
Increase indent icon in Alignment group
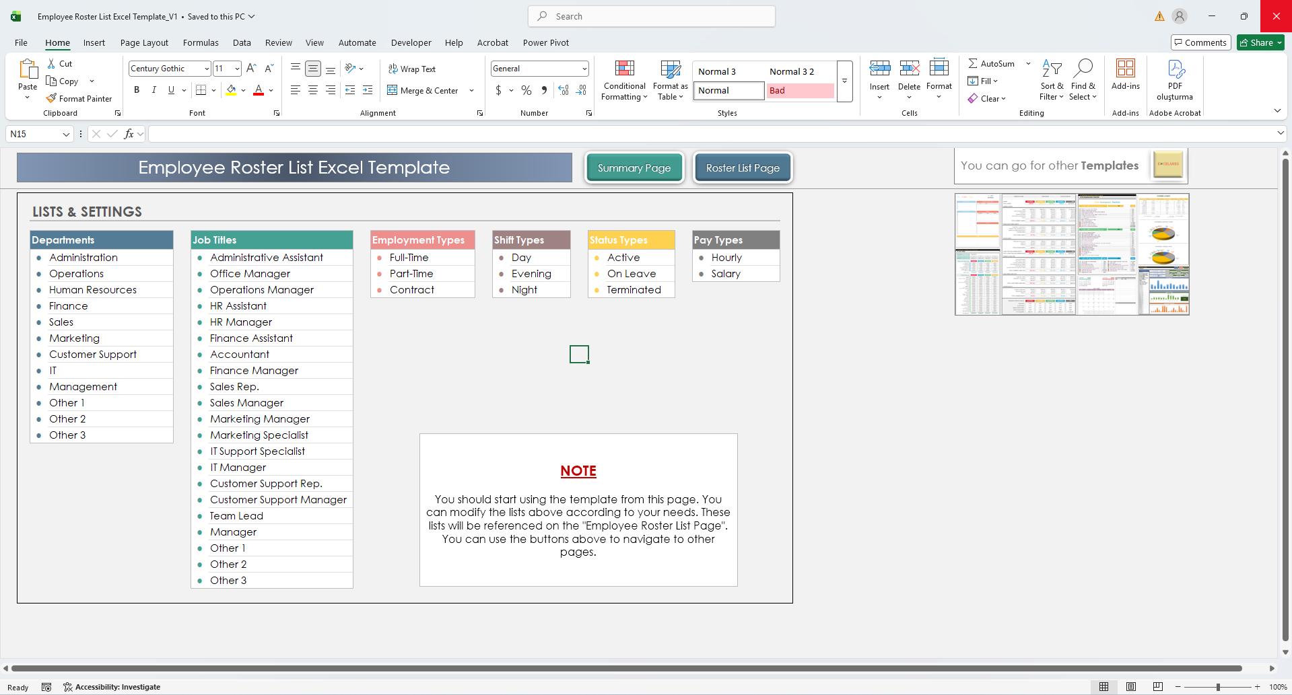click(x=367, y=90)
